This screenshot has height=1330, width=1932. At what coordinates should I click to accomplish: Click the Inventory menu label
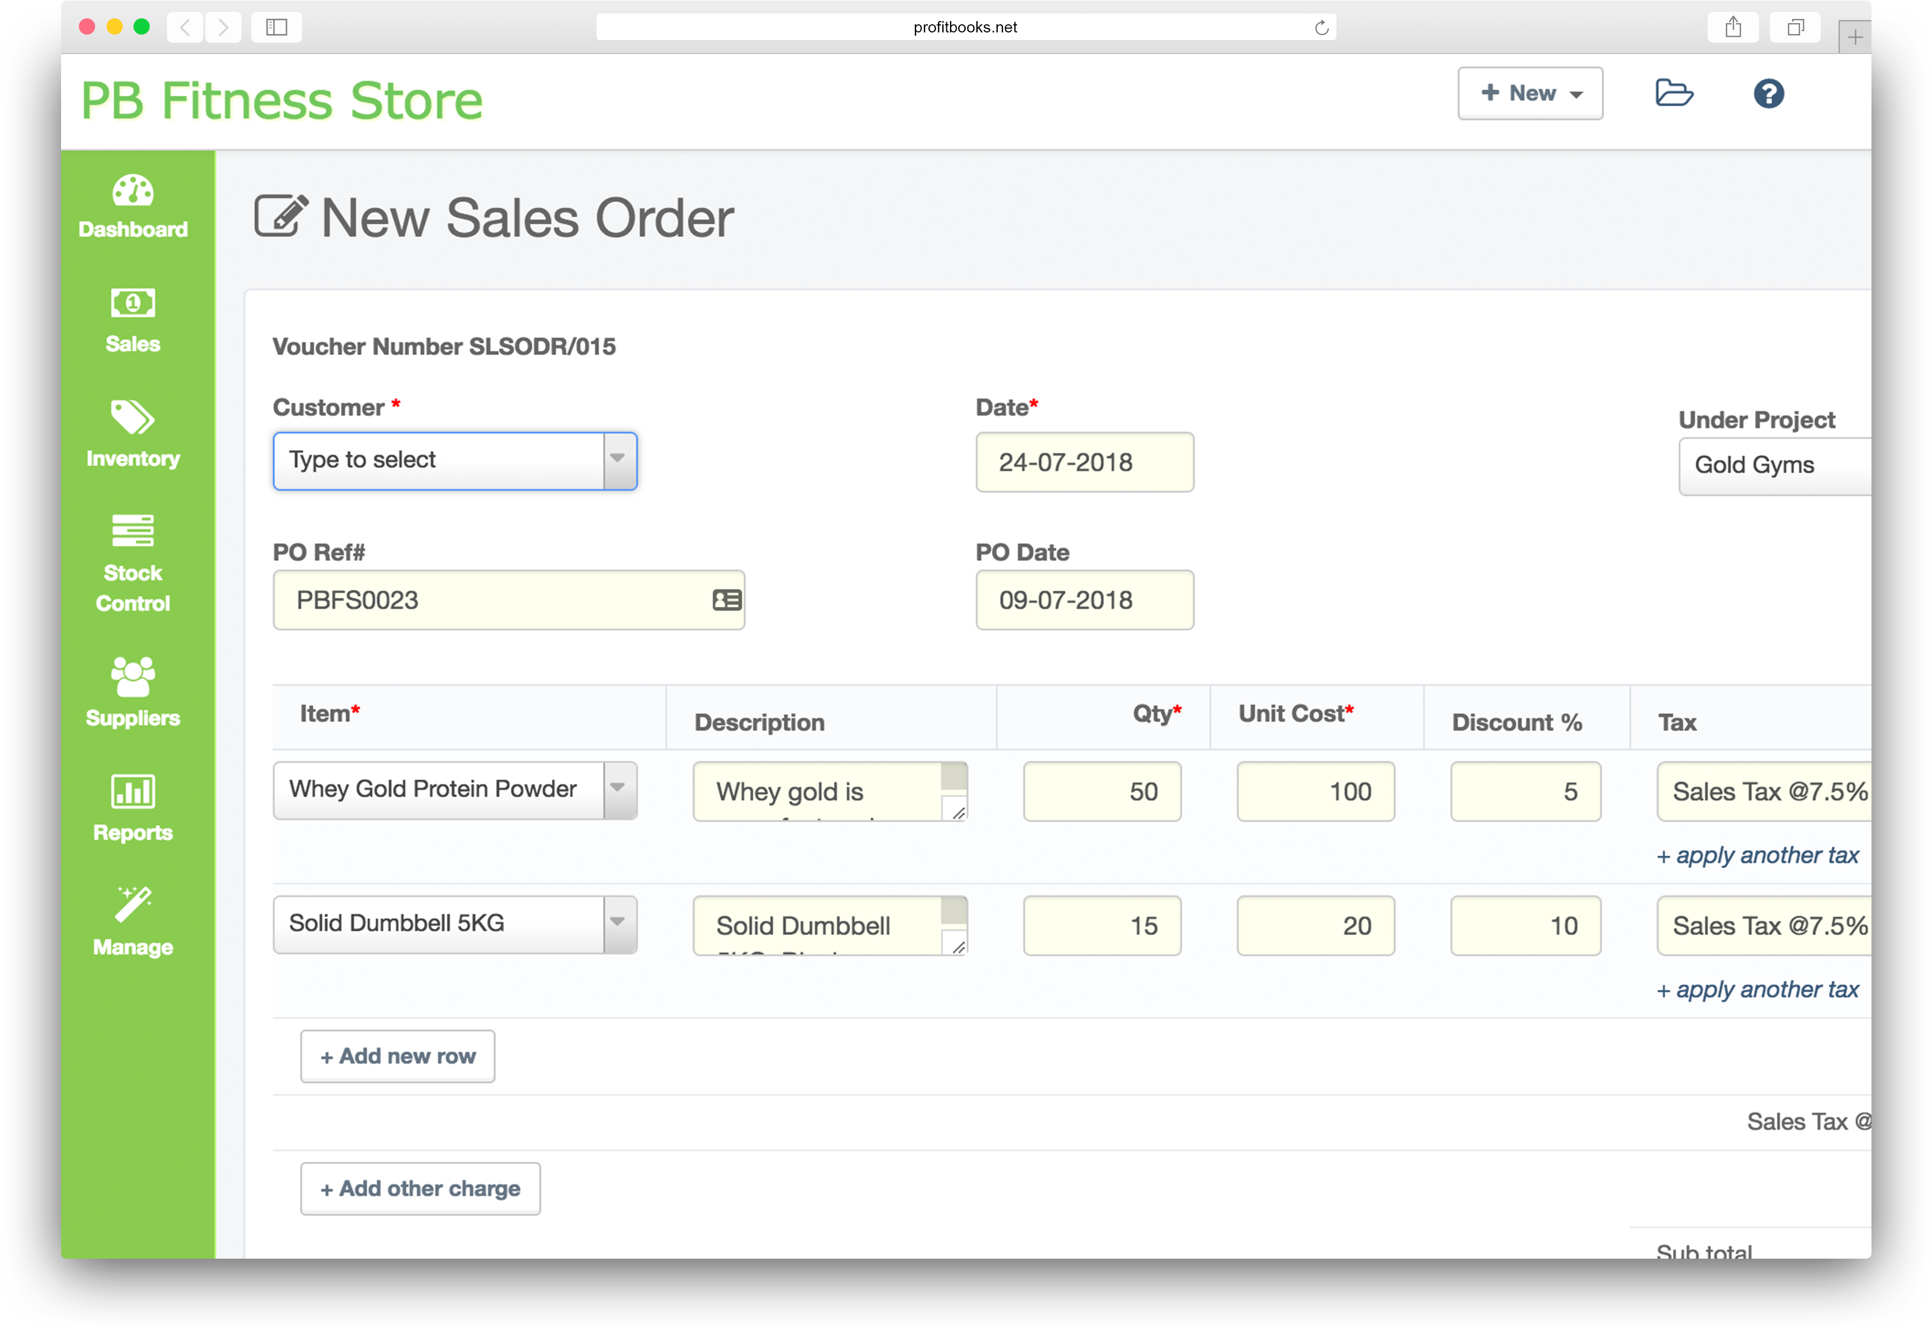click(x=132, y=459)
